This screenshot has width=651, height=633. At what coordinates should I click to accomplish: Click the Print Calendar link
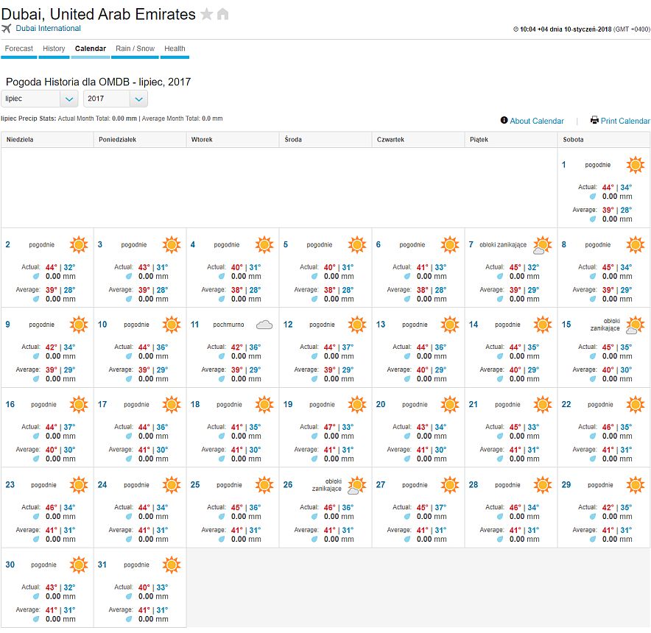click(624, 121)
